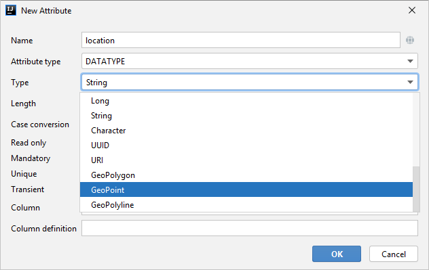Image resolution: width=429 pixels, height=270 pixels.
Task: Select UUID in the dropdown list
Action: [x=246, y=145]
